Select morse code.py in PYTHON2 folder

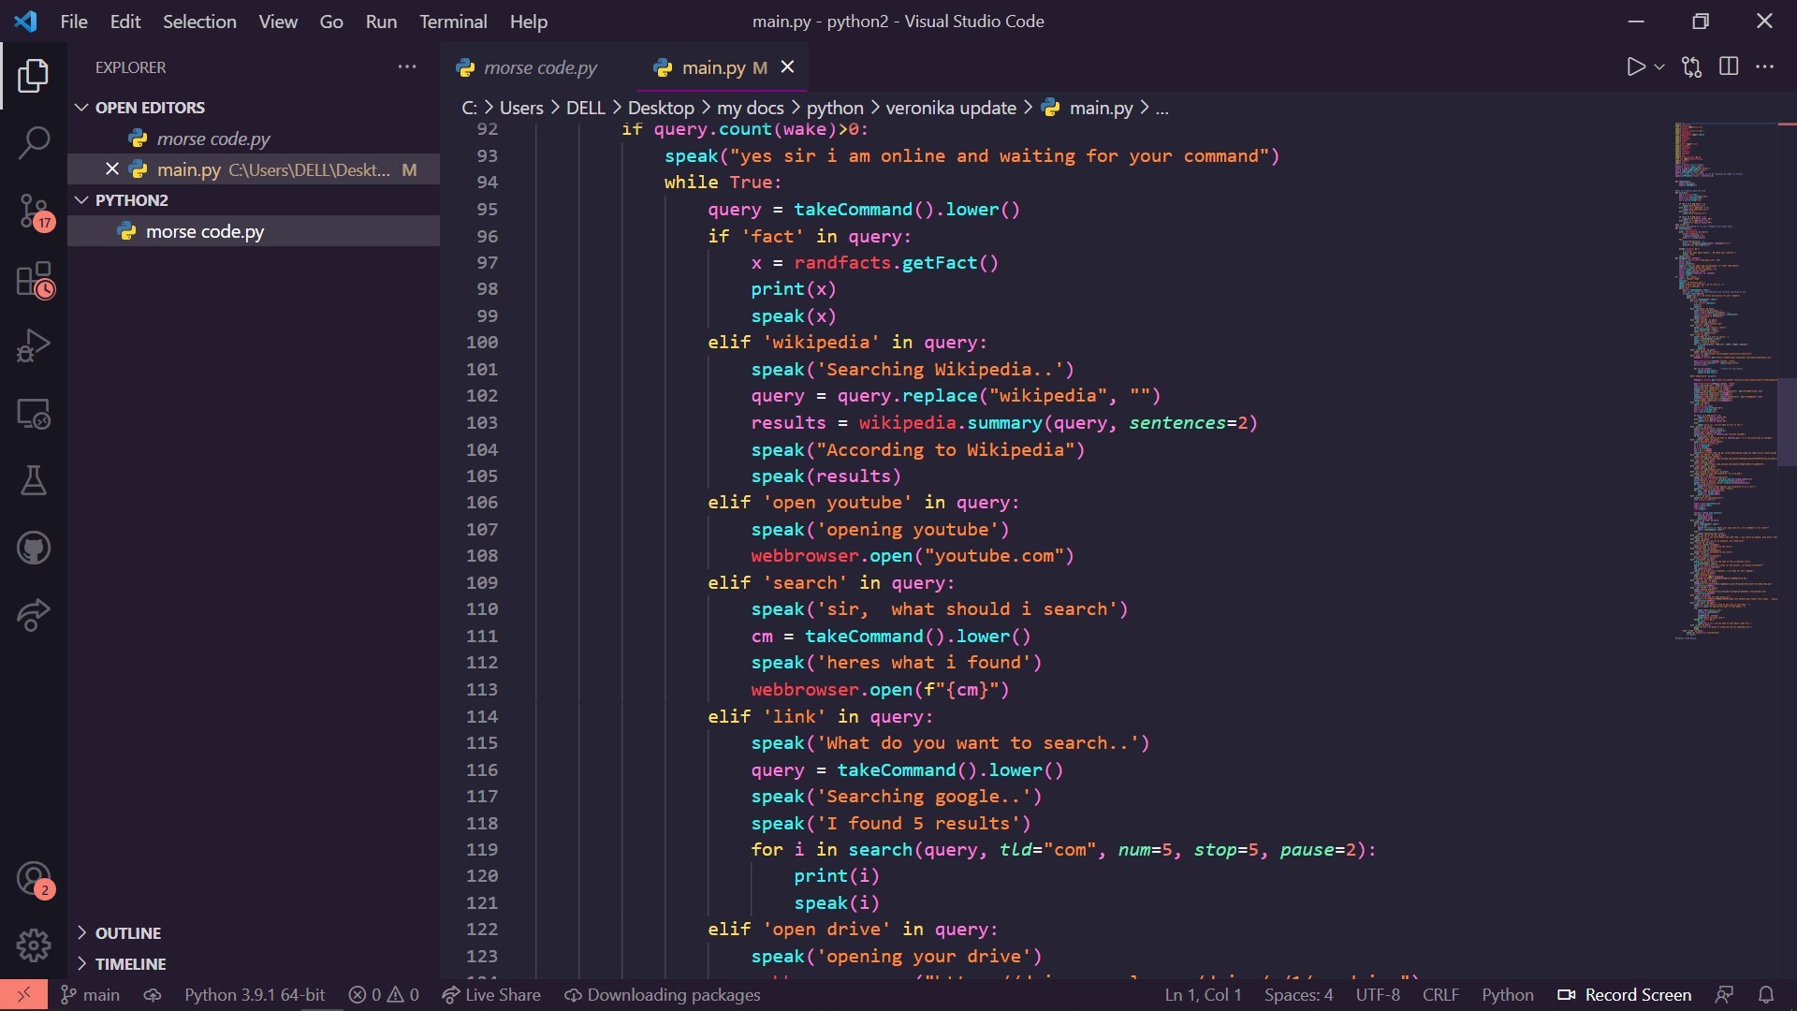205,231
